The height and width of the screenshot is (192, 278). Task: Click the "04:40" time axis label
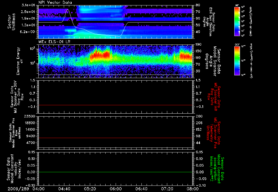point(64,189)
